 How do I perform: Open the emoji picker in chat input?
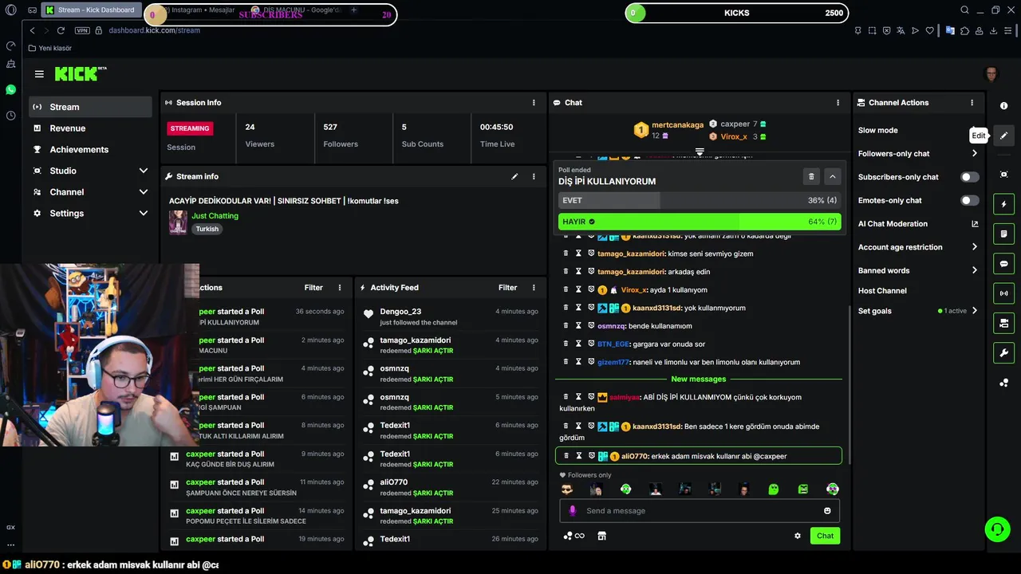tap(827, 511)
